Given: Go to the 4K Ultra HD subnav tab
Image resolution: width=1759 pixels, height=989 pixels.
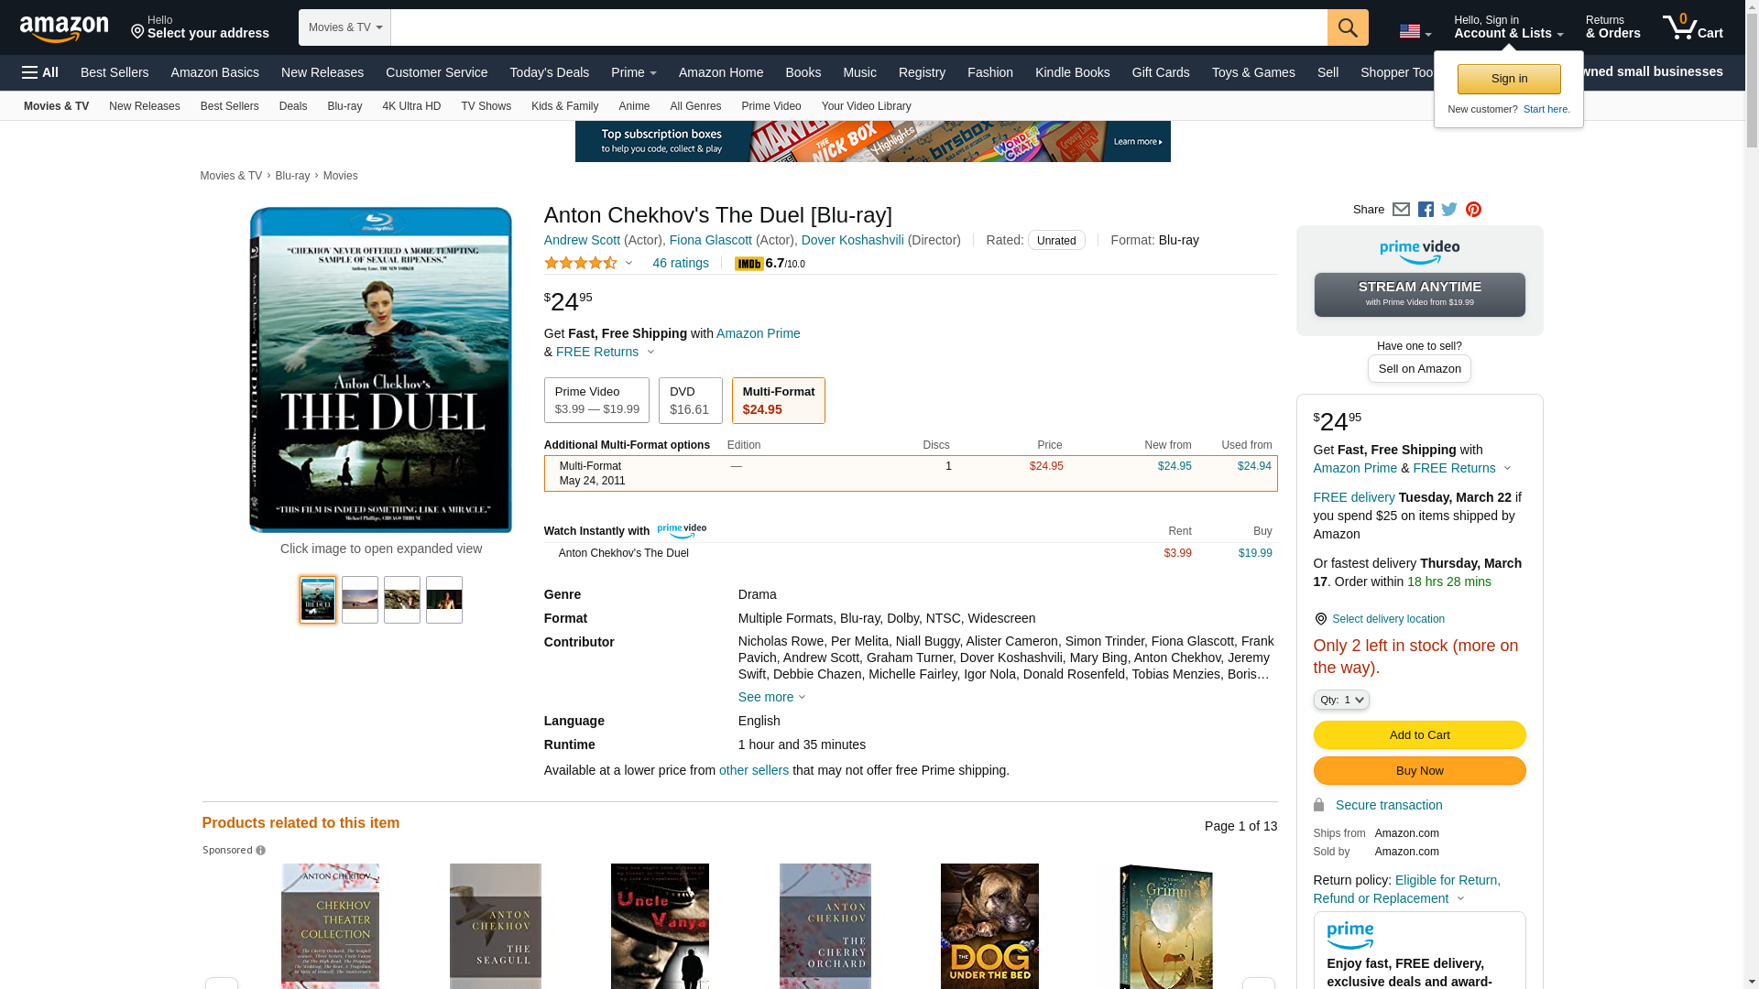Looking at the screenshot, I should pyautogui.click(x=411, y=106).
